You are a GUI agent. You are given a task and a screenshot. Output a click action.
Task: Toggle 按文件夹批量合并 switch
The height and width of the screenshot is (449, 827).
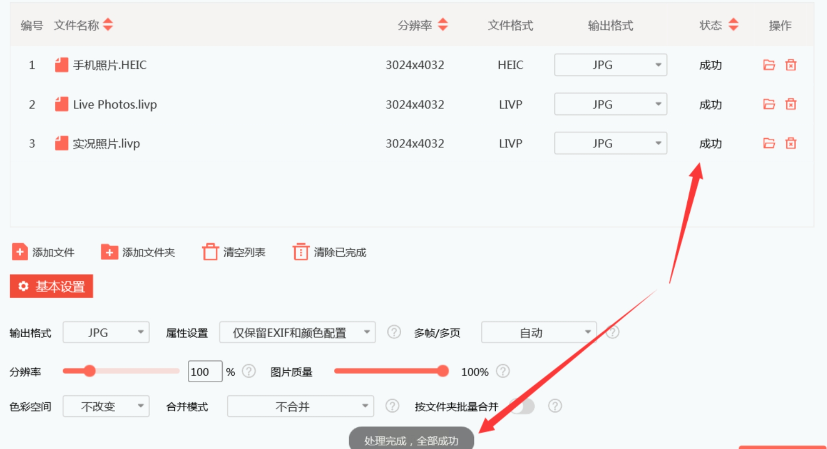522,406
